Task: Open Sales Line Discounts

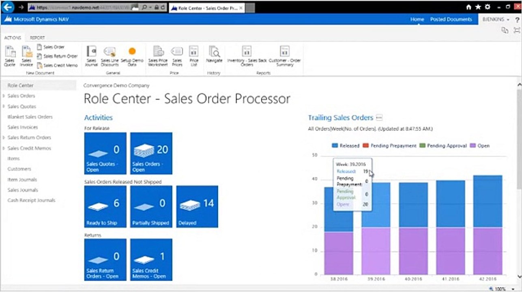Action: [110, 56]
